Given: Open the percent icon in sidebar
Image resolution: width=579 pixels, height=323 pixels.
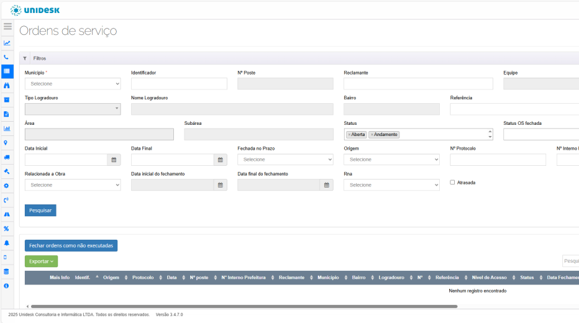Looking at the screenshot, I should 7,229.
